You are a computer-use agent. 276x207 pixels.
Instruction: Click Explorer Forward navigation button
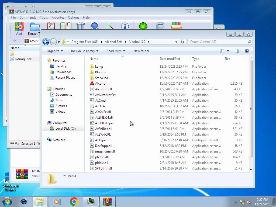[x=53, y=42]
